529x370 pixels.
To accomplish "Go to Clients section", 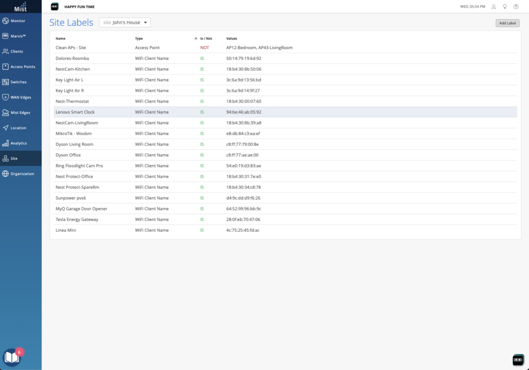I will coord(21,51).
